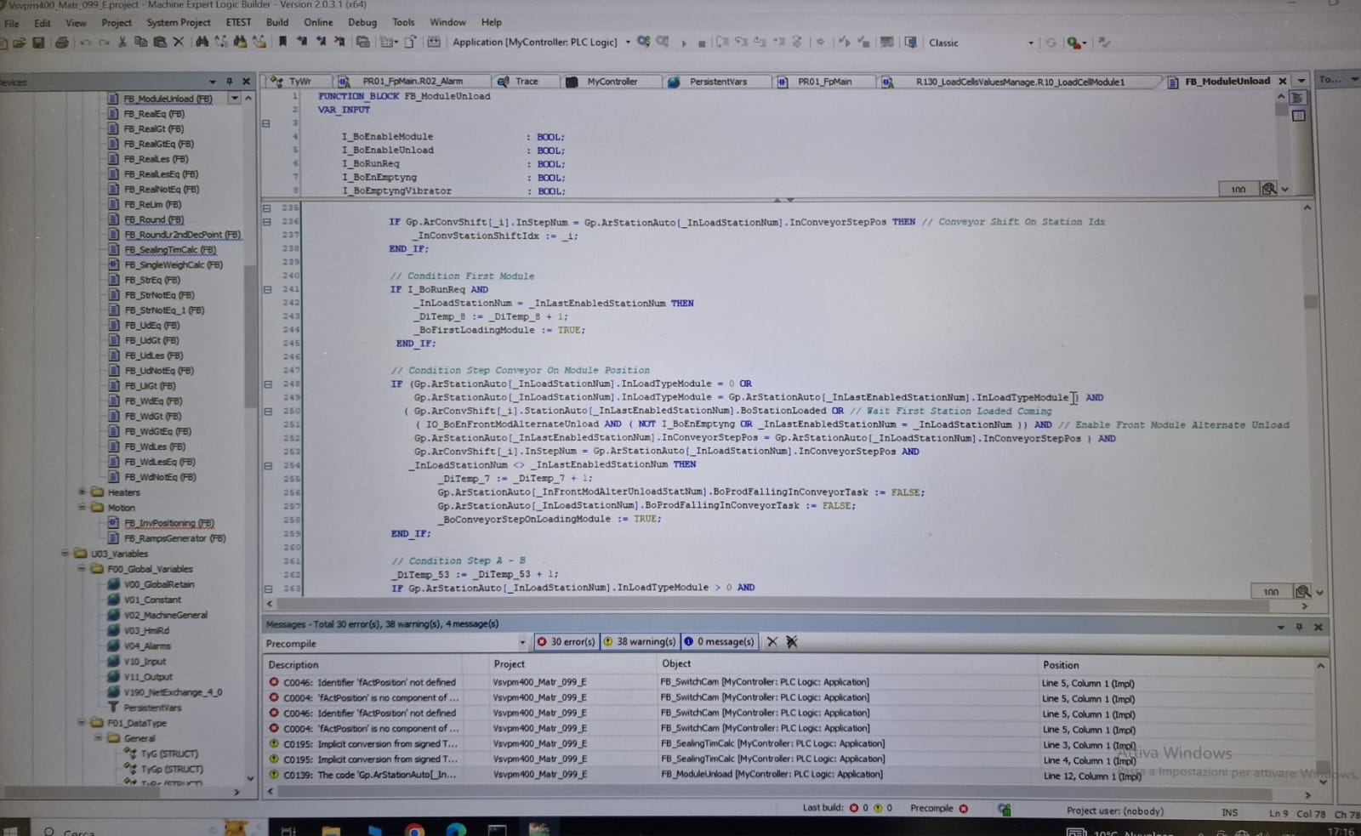Open FB_SealingTimCalc in the device tree
Screen dimensions: 1361x836
point(170,250)
